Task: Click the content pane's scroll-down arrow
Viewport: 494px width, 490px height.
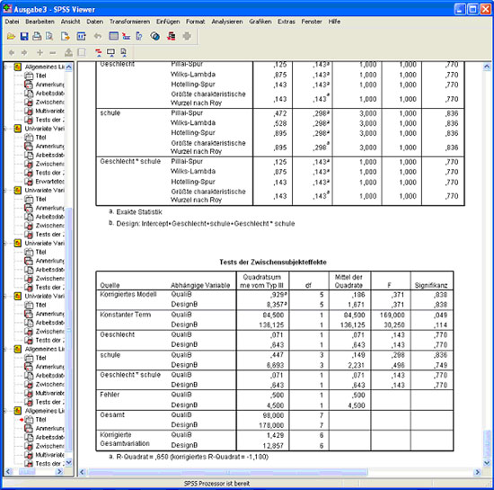Action: [487, 463]
